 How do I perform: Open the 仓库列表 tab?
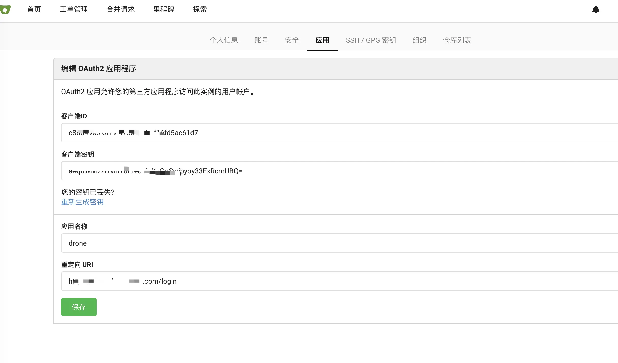tap(457, 40)
